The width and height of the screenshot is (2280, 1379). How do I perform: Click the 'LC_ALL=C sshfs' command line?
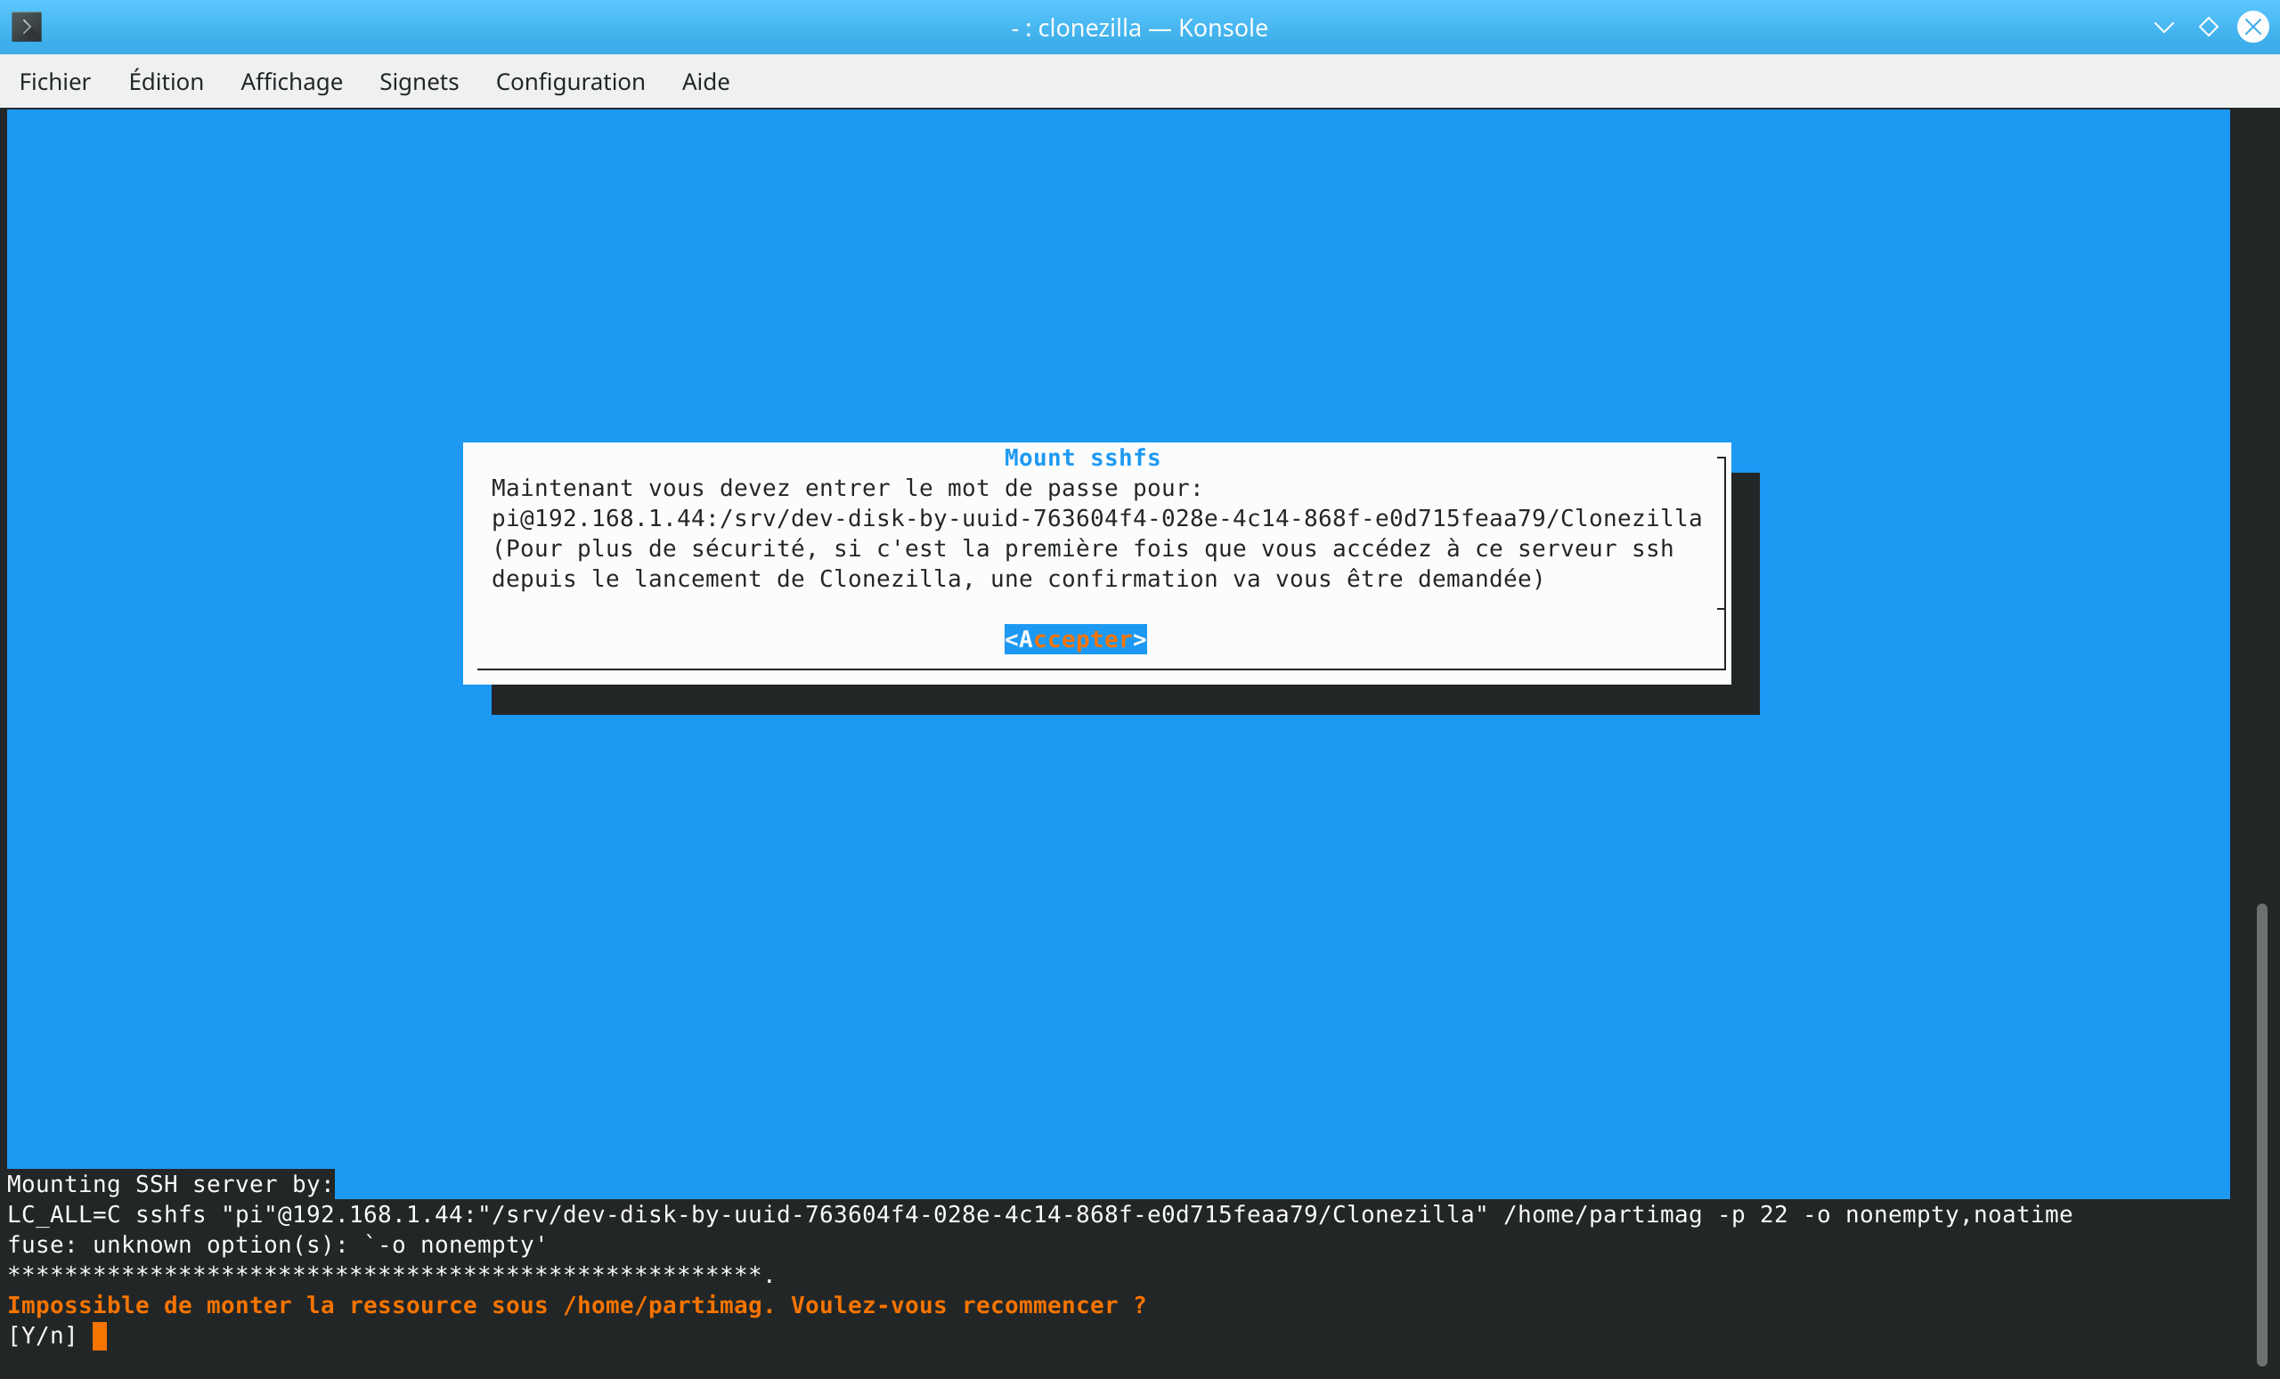click(x=1040, y=1214)
